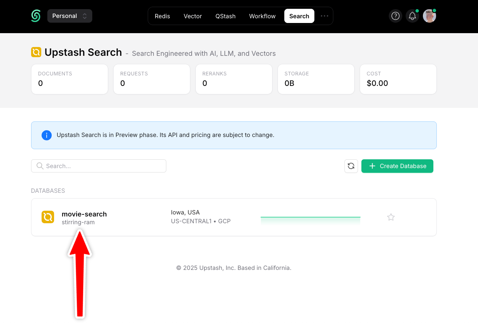
Task: Click the refresh databases icon
Action: 351,166
